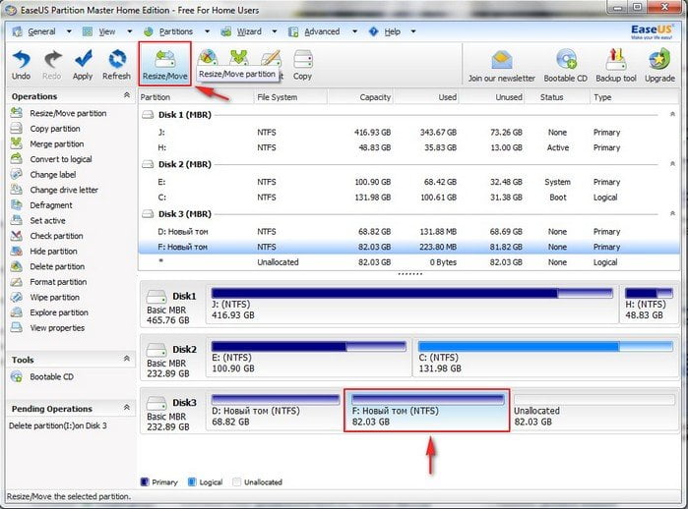Click the Upgrade toolbar icon
Viewport: 688px width, 509px height.
tap(659, 64)
